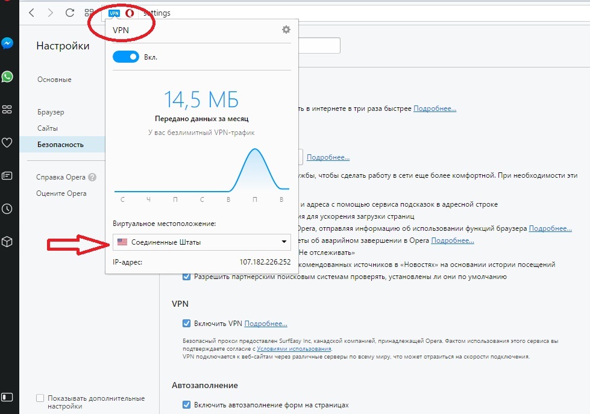590x414 pixels.
Task: Open Подробнее link after три раза быстрее
Action: pos(435,108)
